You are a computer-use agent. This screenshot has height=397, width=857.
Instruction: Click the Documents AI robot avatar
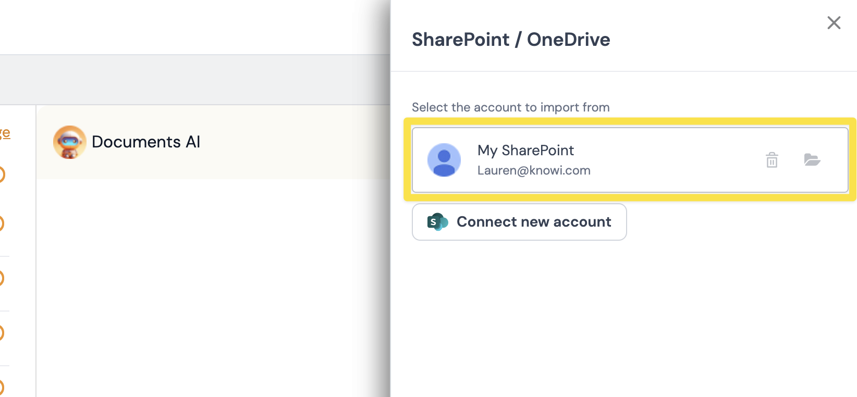coord(69,142)
